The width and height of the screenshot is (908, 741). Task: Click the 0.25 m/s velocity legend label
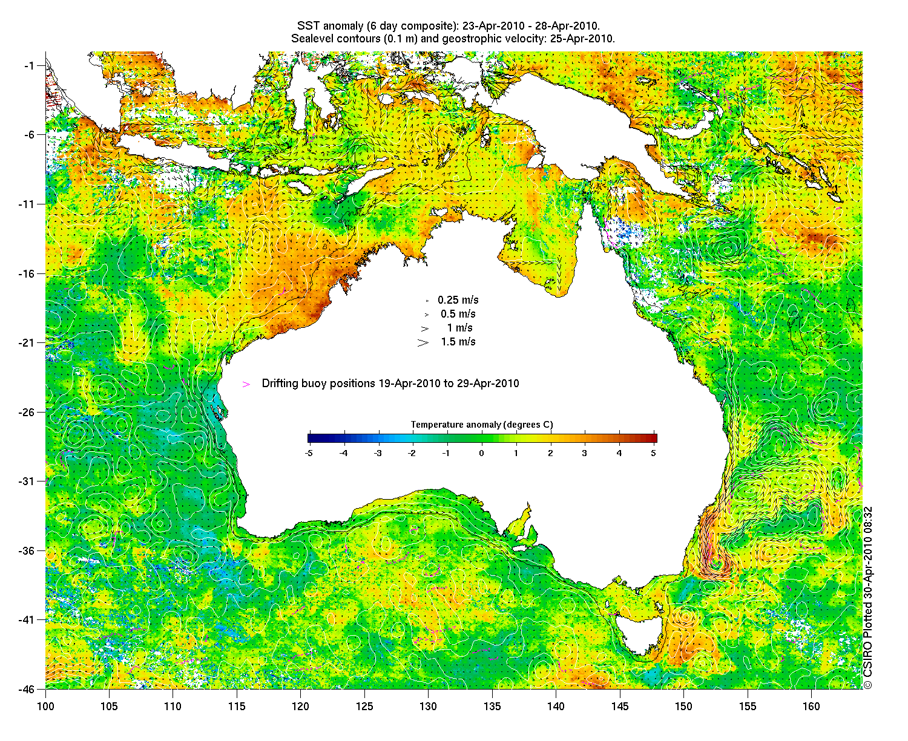(458, 300)
